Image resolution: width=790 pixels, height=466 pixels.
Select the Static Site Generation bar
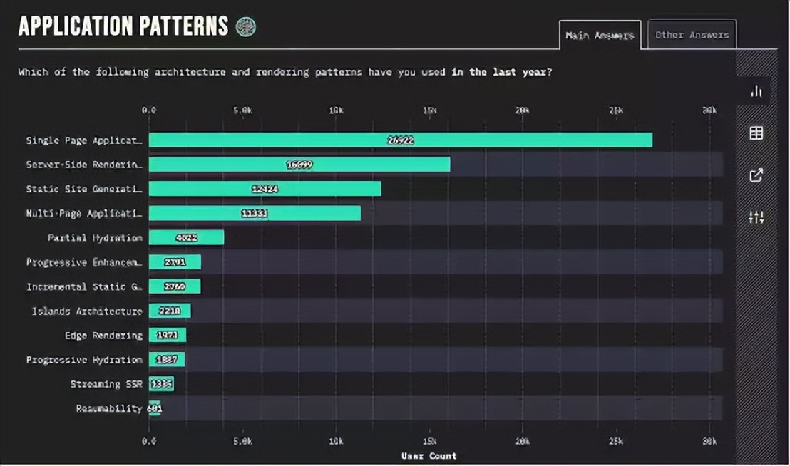point(265,189)
